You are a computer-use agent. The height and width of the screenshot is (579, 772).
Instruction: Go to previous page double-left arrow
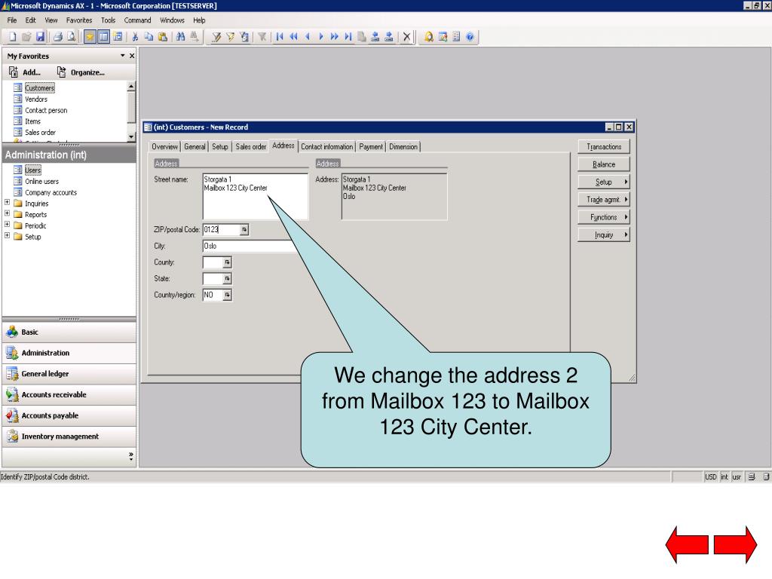(294, 36)
